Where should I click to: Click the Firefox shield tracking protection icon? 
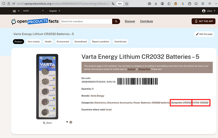(x=4, y=3)
